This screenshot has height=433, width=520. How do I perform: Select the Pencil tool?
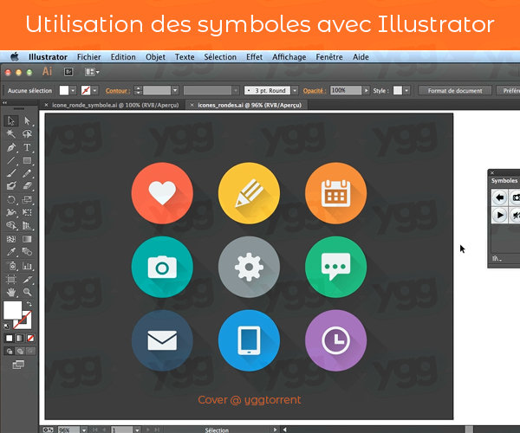tap(27, 173)
